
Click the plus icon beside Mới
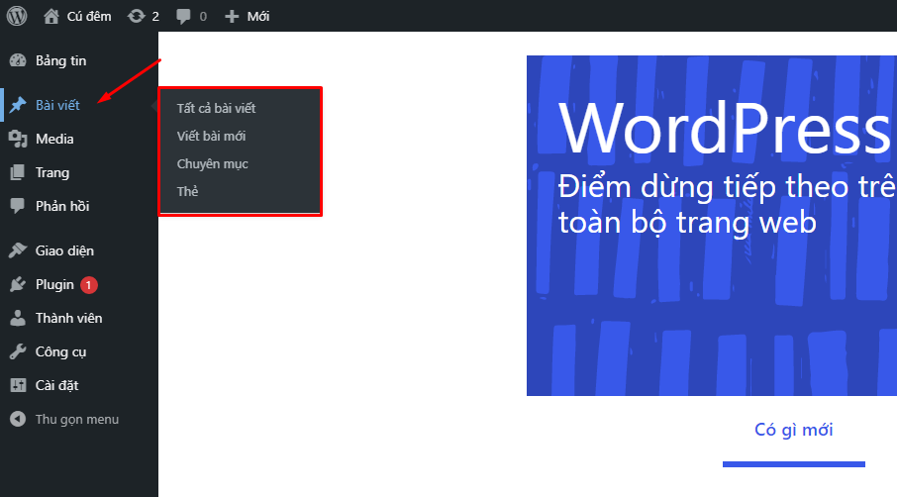(x=232, y=17)
